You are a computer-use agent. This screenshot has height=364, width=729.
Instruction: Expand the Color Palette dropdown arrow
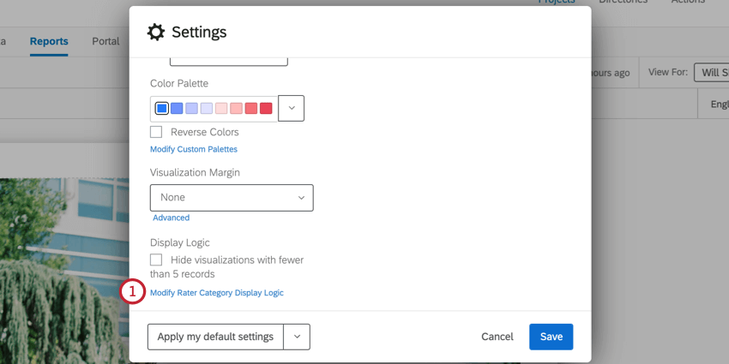tap(292, 108)
